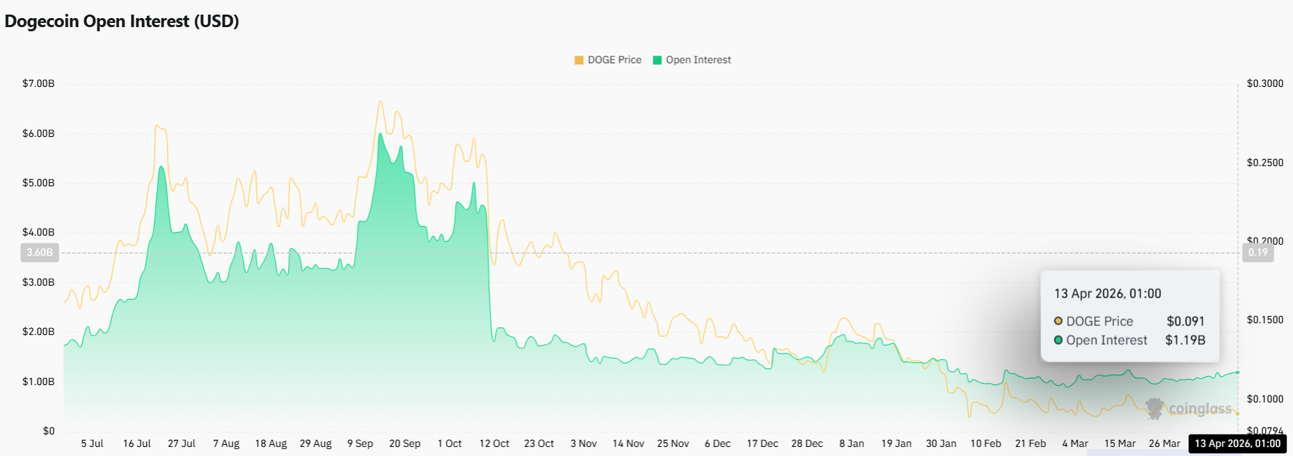
Task: Click the 0.19 crosshair label on right axis
Action: (1258, 252)
